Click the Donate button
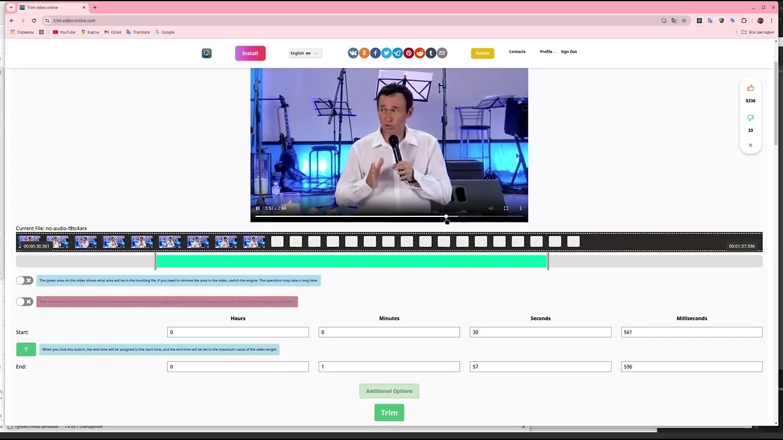The image size is (783, 440). [x=483, y=53]
